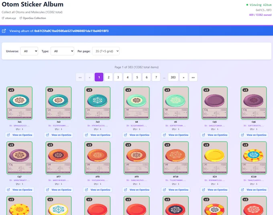Click the Ju1 token ID text
This screenshot has width=273, height=215.
pos(20,126)
